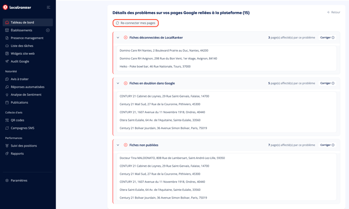Image resolution: width=349 pixels, height=209 pixels.
Task: Open Campagnes SMS label
Action: coord(22,128)
